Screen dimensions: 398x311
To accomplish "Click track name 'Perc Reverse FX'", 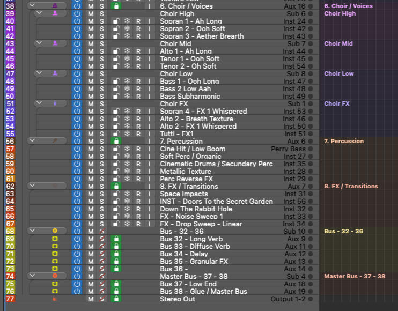I will click(186, 179).
